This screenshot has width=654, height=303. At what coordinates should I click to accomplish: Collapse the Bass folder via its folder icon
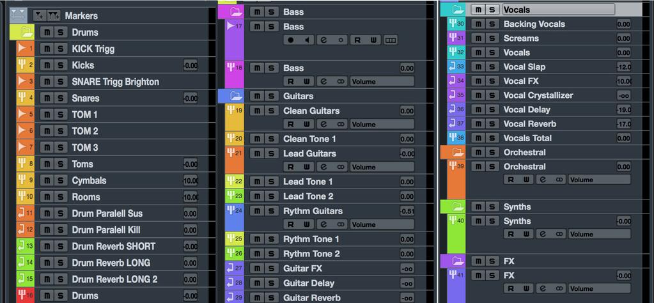(236, 12)
